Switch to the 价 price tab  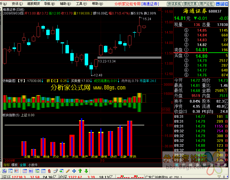(x=184, y=165)
